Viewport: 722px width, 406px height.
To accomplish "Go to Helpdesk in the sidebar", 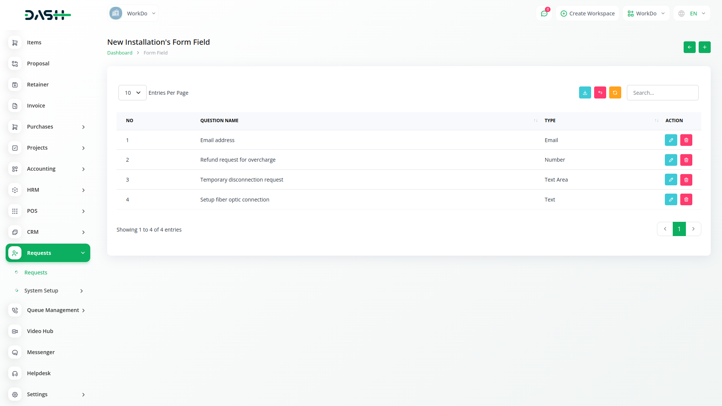I will [39, 373].
